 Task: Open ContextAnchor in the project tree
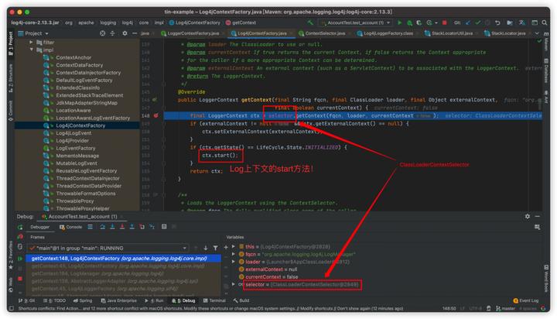click(73, 57)
